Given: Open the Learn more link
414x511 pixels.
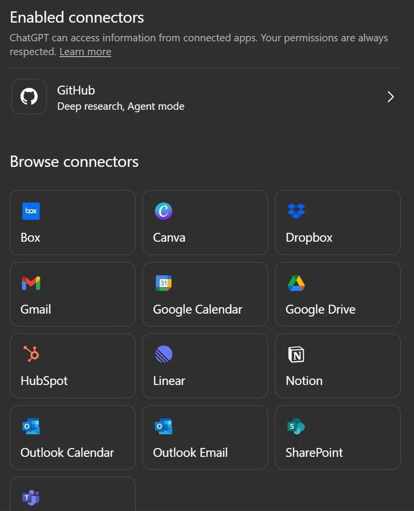Looking at the screenshot, I should click(x=85, y=51).
